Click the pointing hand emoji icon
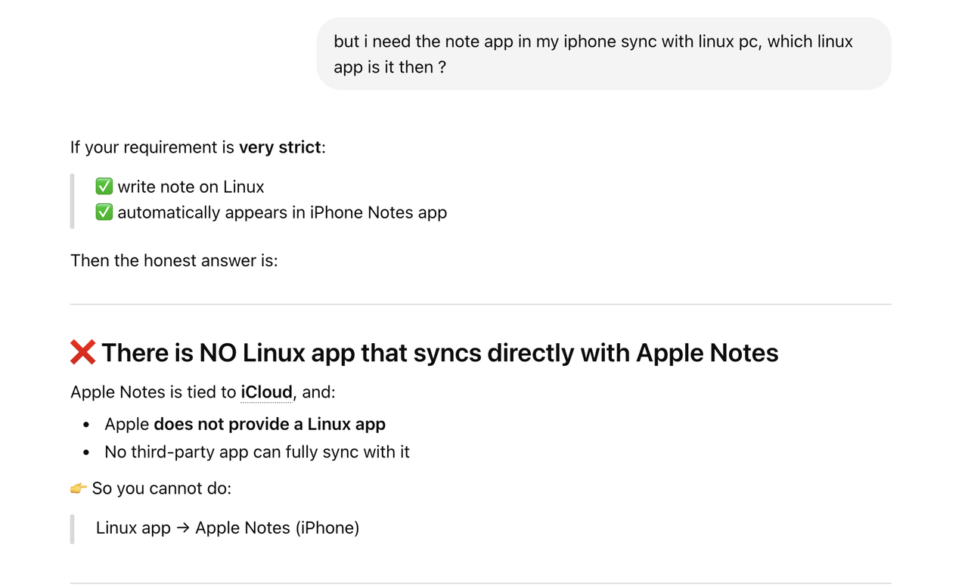This screenshot has height=585, width=968. tap(79, 488)
